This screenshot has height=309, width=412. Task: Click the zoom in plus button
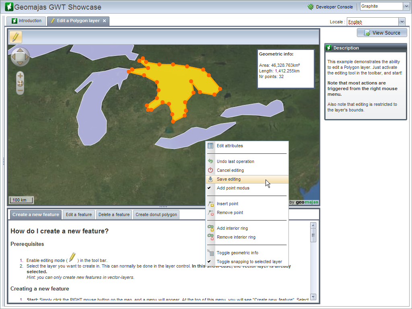click(20, 76)
